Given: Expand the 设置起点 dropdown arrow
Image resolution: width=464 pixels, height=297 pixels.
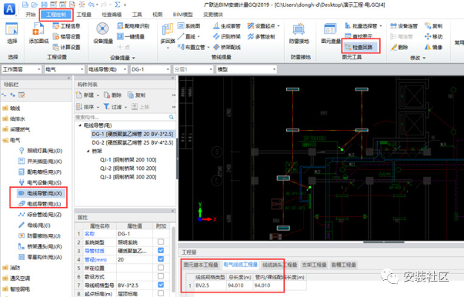Looking at the screenshot, I should coord(278,26).
